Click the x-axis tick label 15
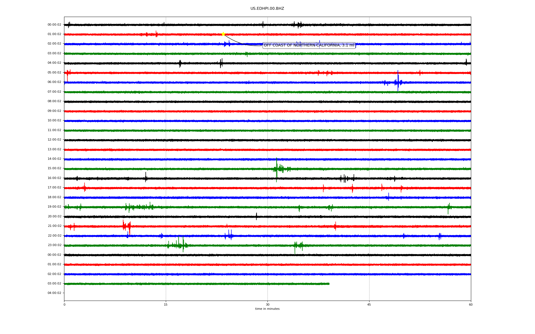 [166, 304]
